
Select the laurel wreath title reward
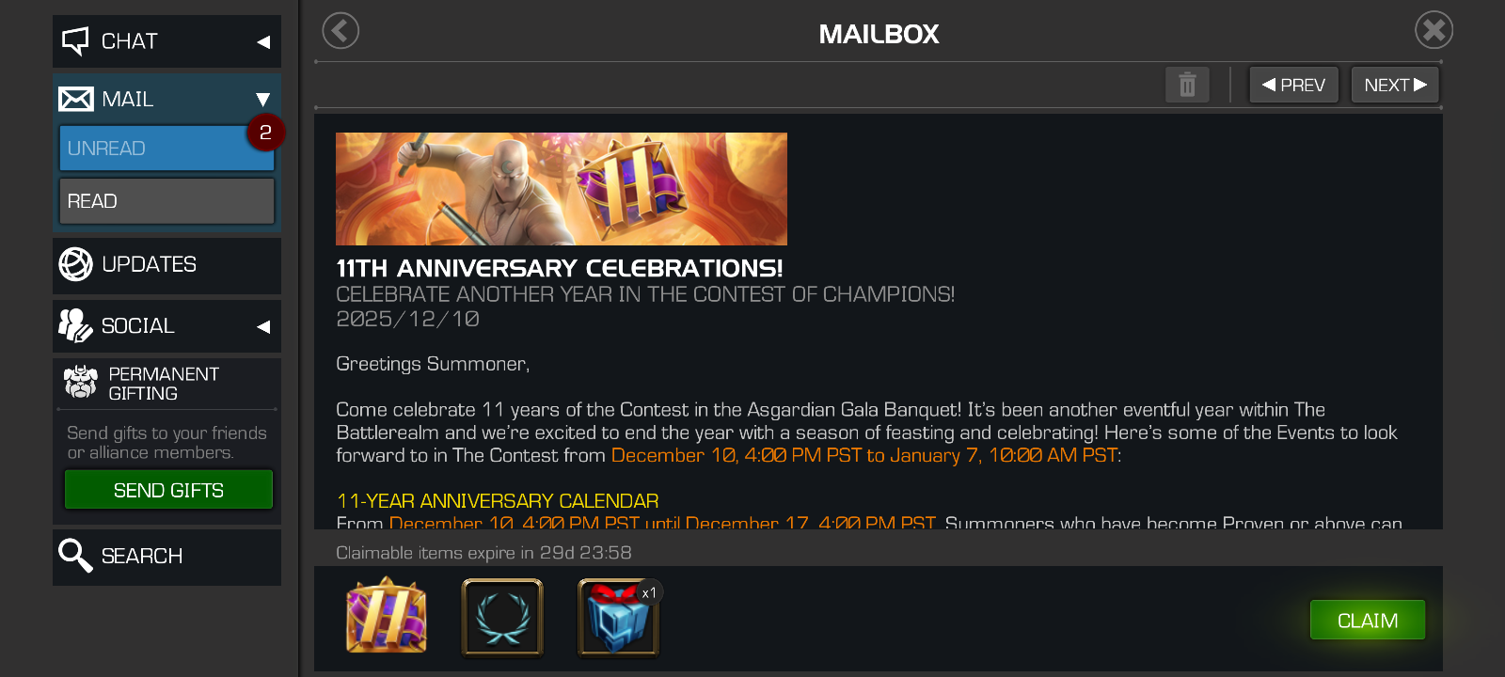502,617
